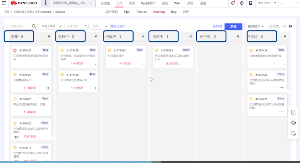Open work item #1578419 card

click(x=31, y=152)
